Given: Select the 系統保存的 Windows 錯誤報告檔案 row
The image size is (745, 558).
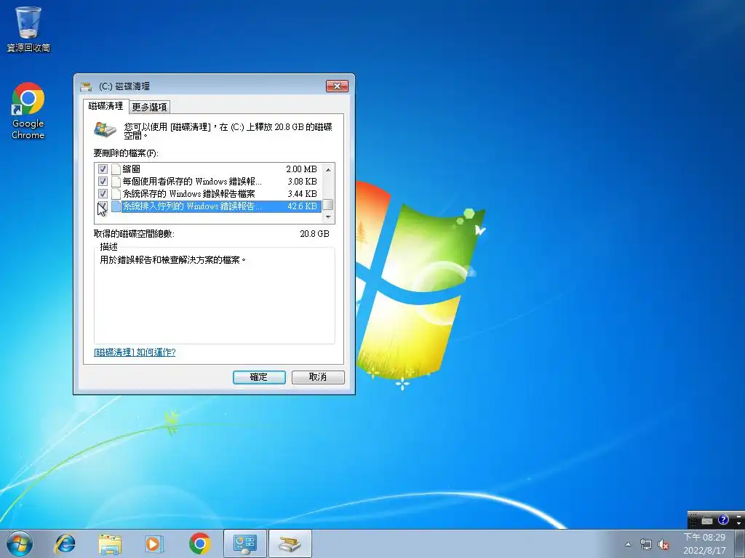Looking at the screenshot, I should coord(208,193).
